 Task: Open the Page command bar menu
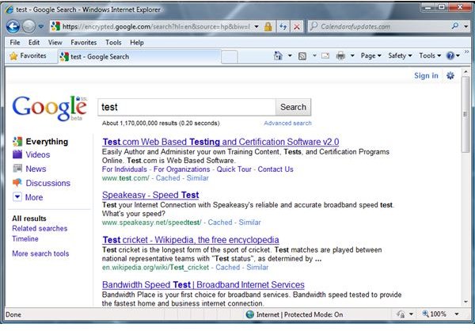[x=370, y=55]
